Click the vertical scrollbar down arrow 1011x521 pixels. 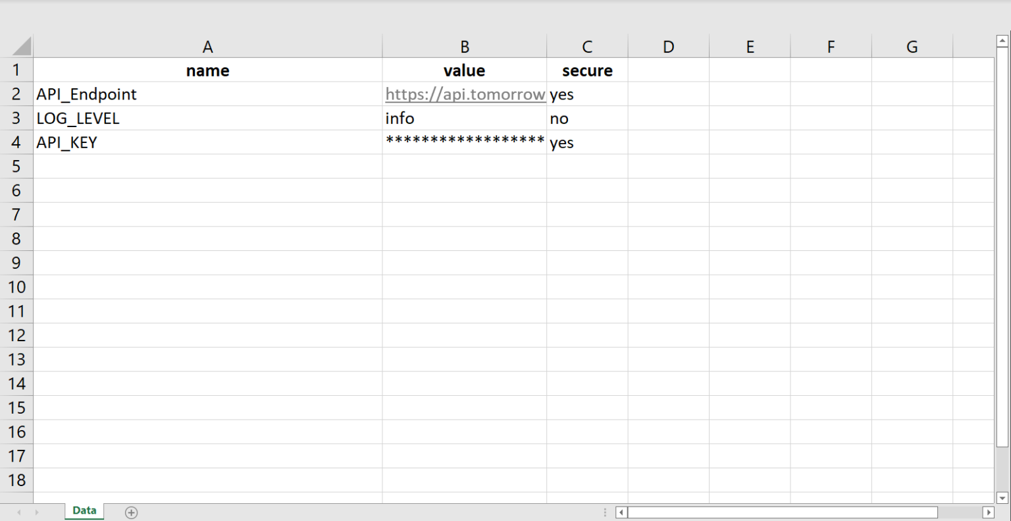[x=1002, y=498]
